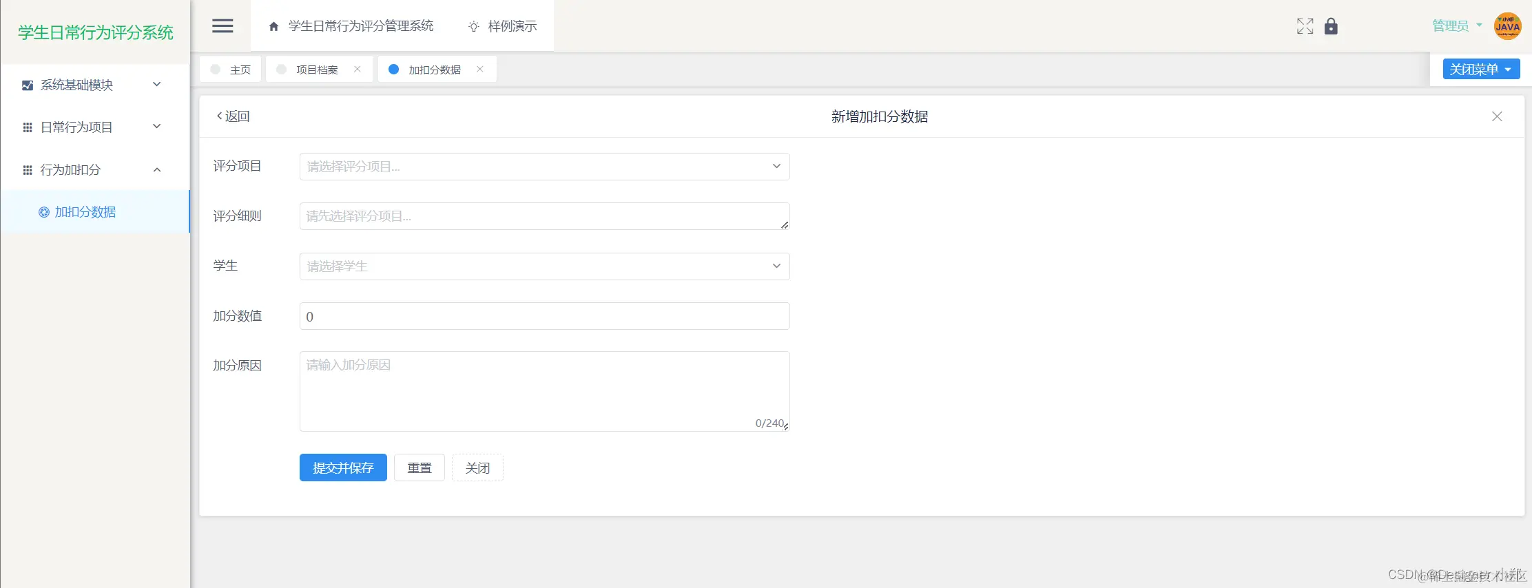
Task: Click the 关闭 button below the form
Action: coord(477,468)
